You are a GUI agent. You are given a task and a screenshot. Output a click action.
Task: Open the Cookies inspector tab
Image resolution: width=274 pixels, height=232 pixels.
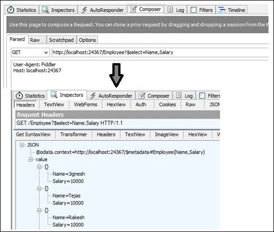tap(167, 104)
